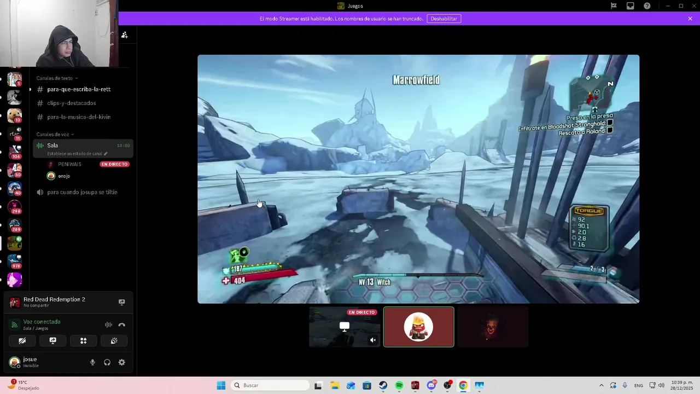
Task: Open noise suppression waveform icon
Action: pyautogui.click(x=108, y=325)
